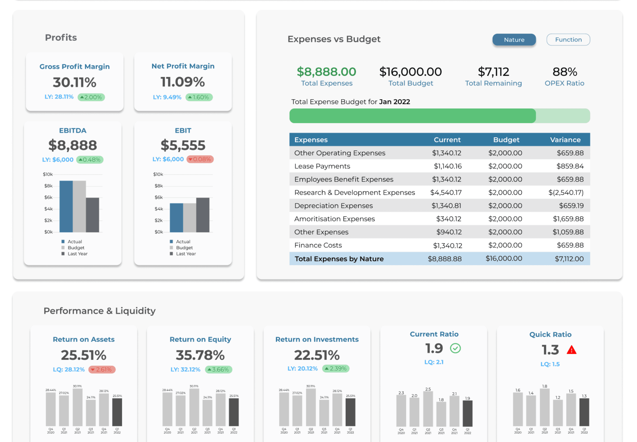The image size is (637, 442).
Task: Click the Return on Equity 35.78% value
Action: click(200, 355)
